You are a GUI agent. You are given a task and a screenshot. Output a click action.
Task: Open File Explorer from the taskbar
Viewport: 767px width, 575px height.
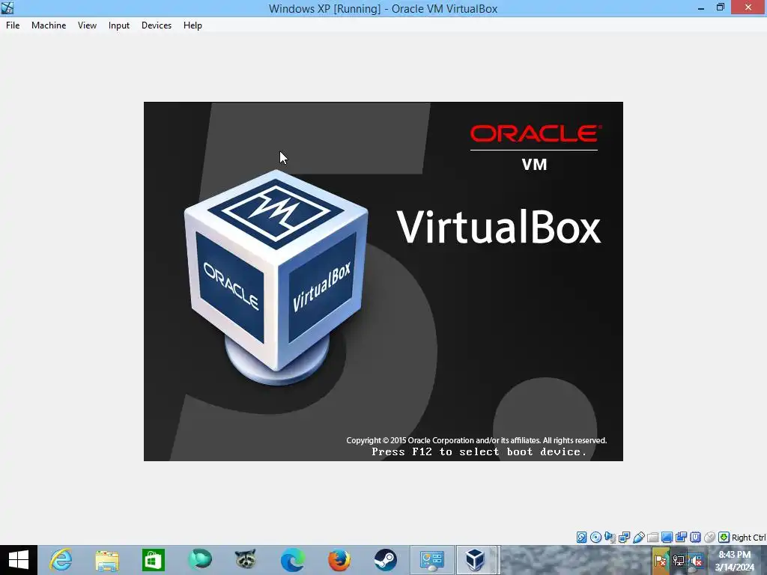(107, 560)
